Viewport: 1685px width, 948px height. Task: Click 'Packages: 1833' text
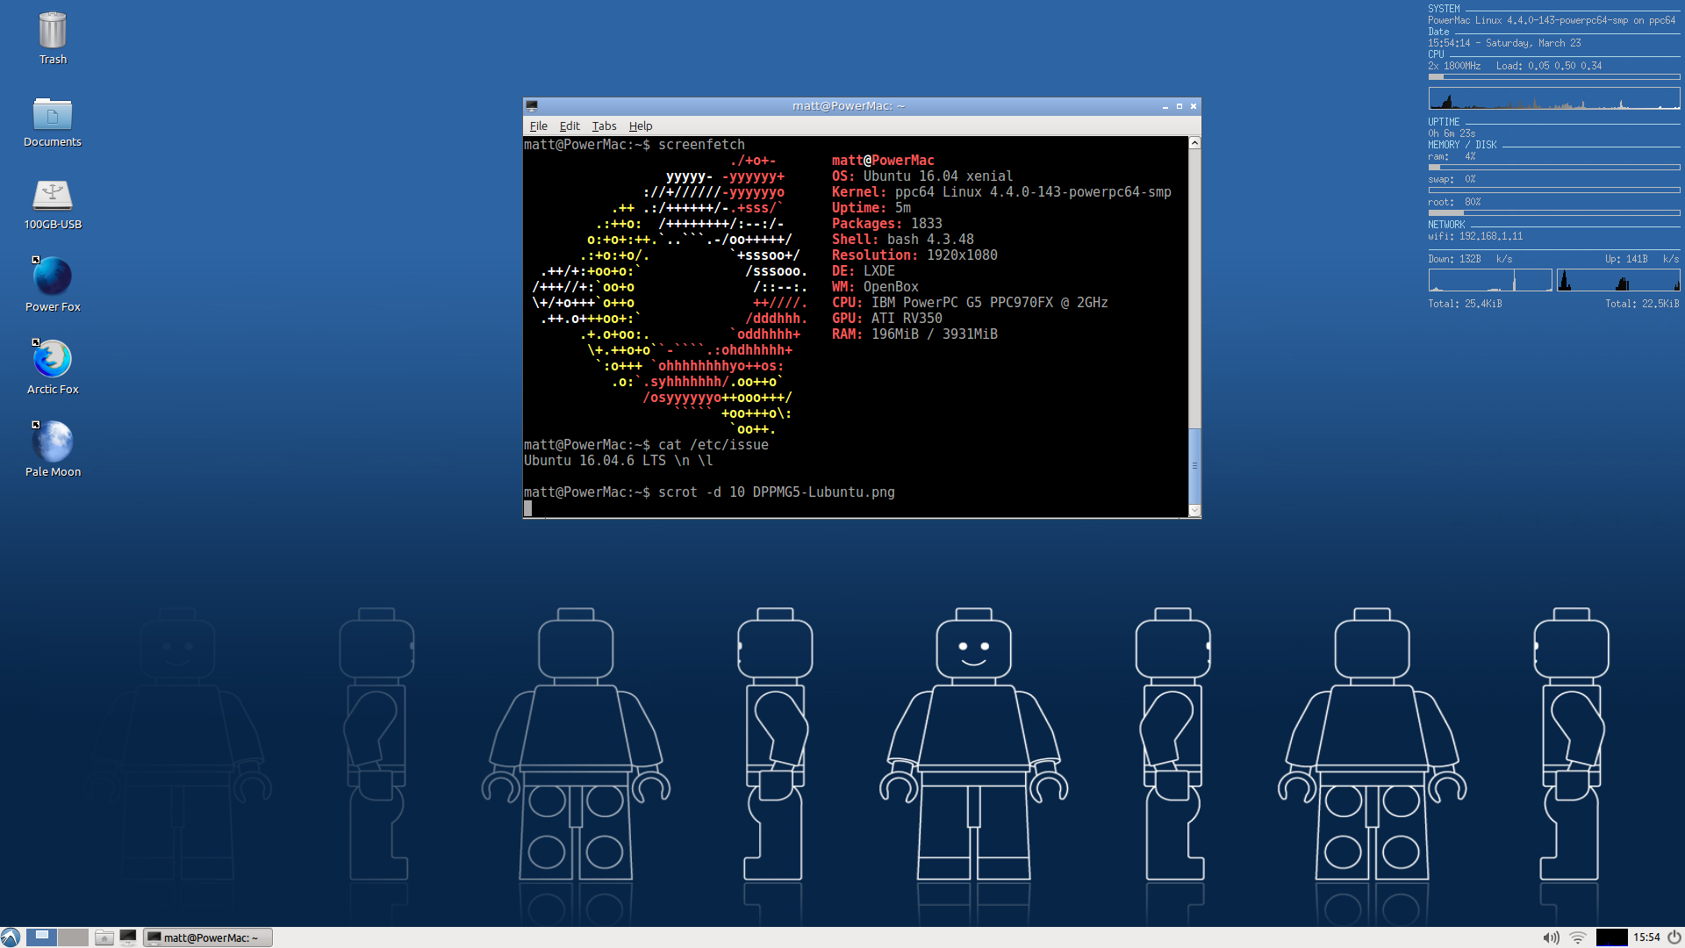pos(887,224)
